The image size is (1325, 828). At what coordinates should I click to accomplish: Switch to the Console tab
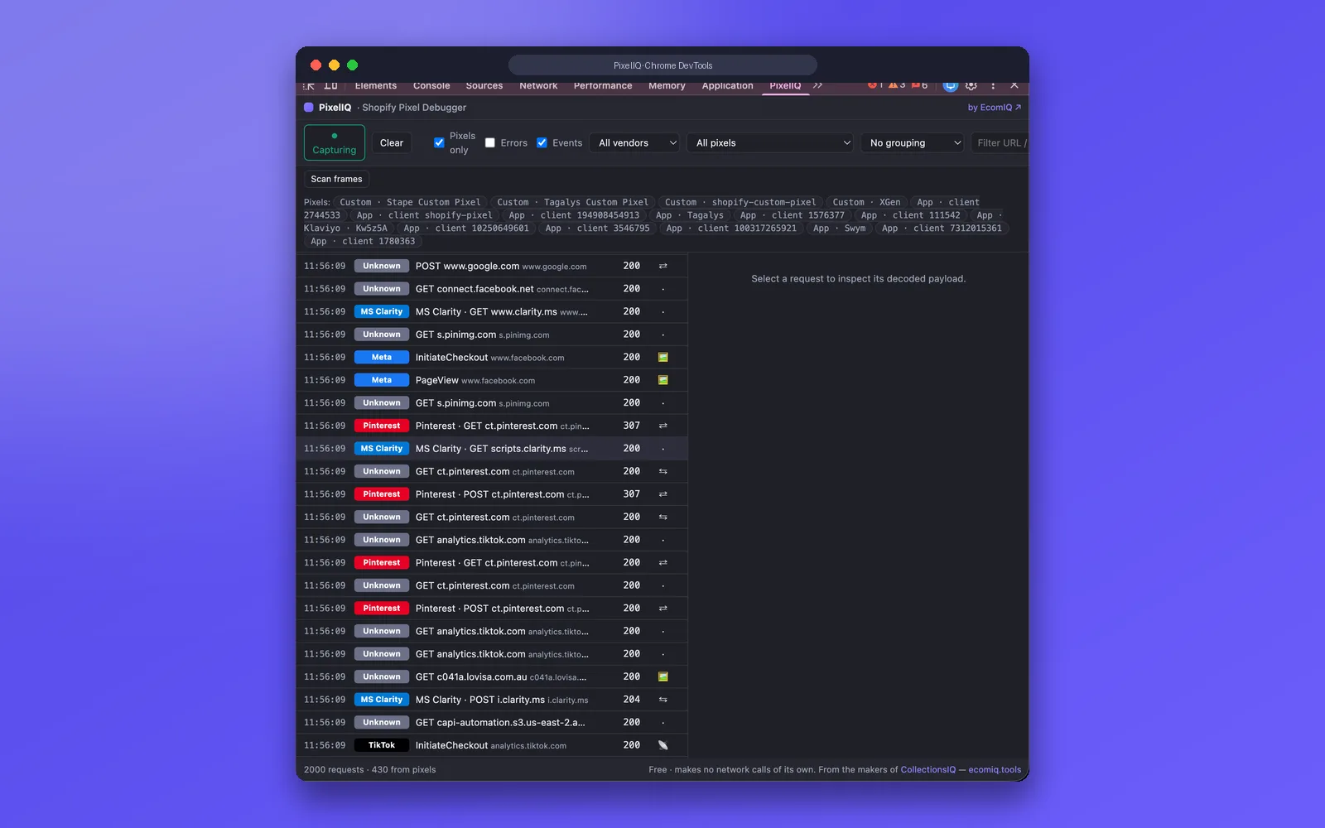[x=431, y=85]
